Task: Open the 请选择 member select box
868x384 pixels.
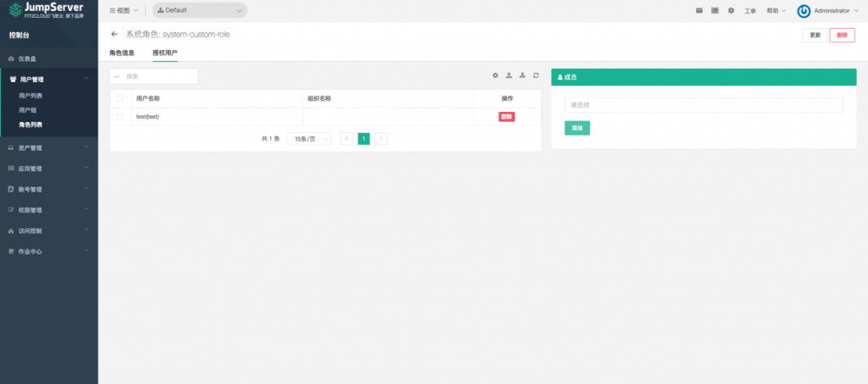Action: (704, 105)
